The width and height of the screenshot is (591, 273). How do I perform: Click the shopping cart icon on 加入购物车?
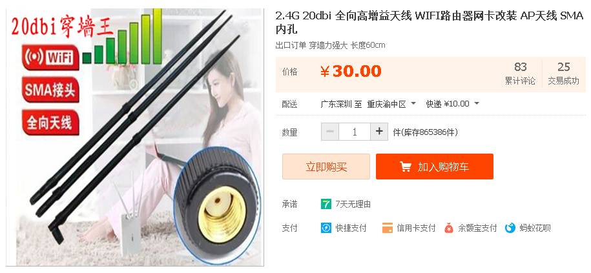tap(406, 167)
